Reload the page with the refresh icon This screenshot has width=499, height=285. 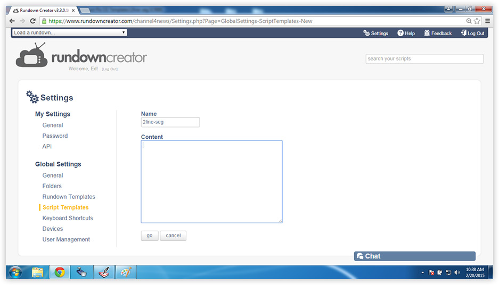click(x=32, y=21)
